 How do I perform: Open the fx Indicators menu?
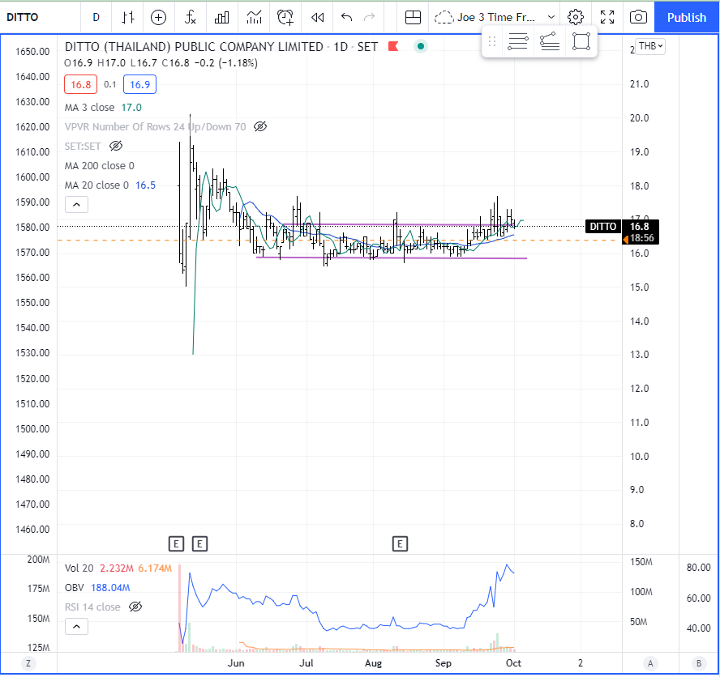click(190, 18)
